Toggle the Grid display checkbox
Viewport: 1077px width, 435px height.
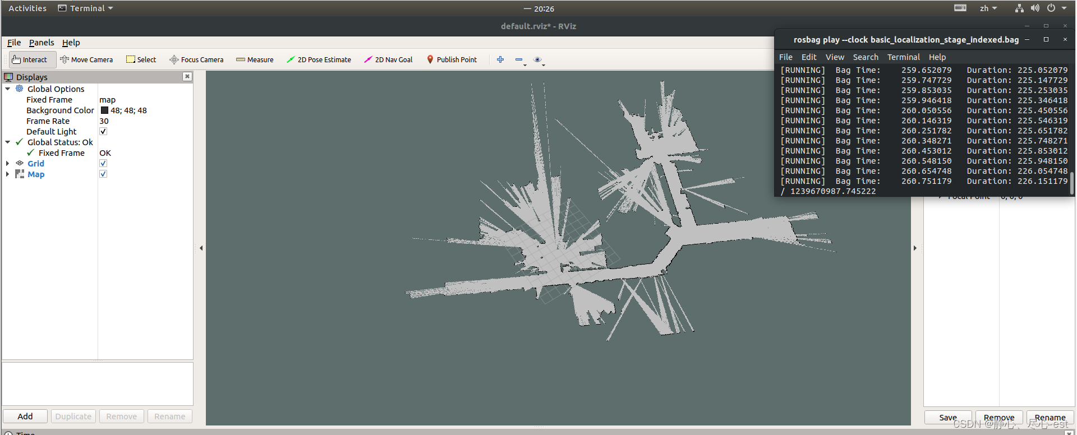[103, 163]
